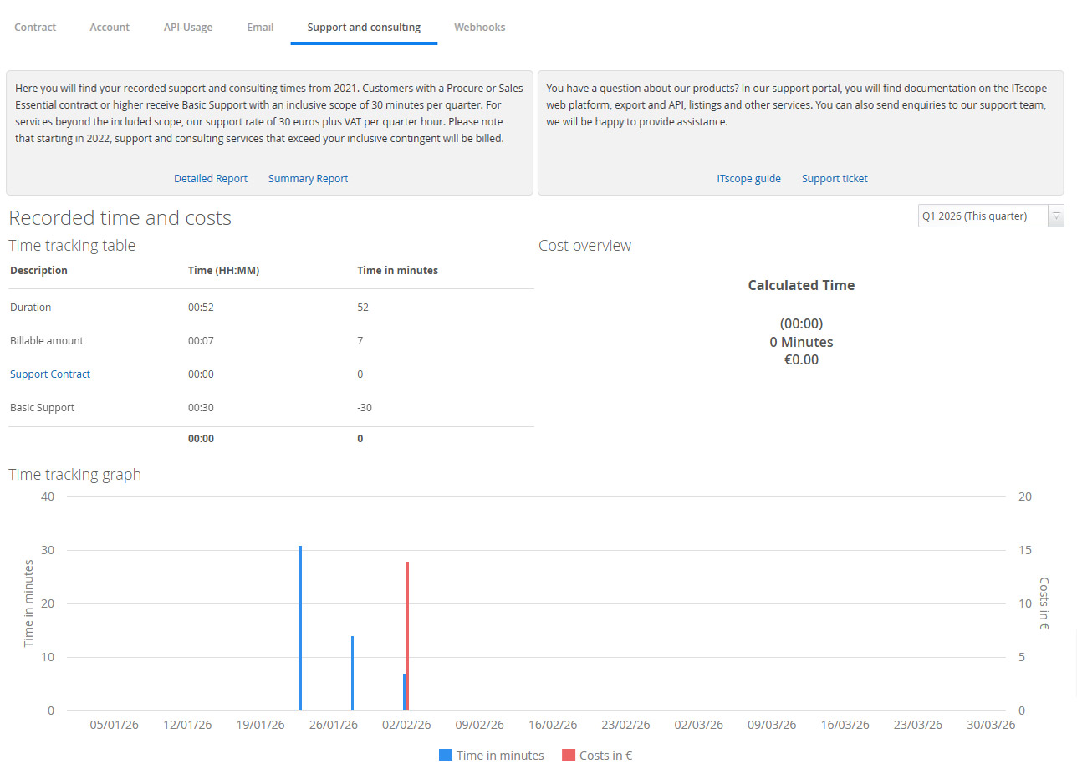Go to the API-Usage tab
Viewport: 1077px width, 769px height.
click(187, 27)
